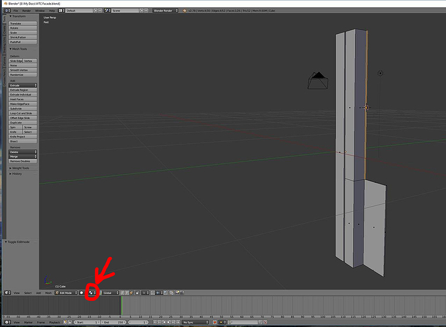
Task: Toggle snap during transform
Action: tap(153, 292)
